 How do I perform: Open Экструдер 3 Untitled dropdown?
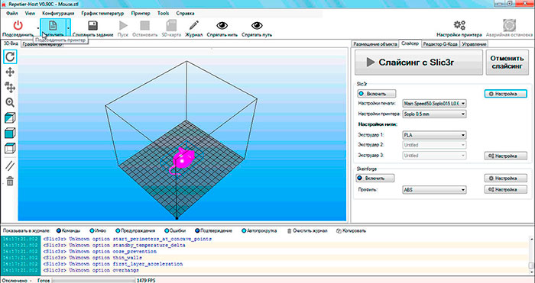point(434,156)
